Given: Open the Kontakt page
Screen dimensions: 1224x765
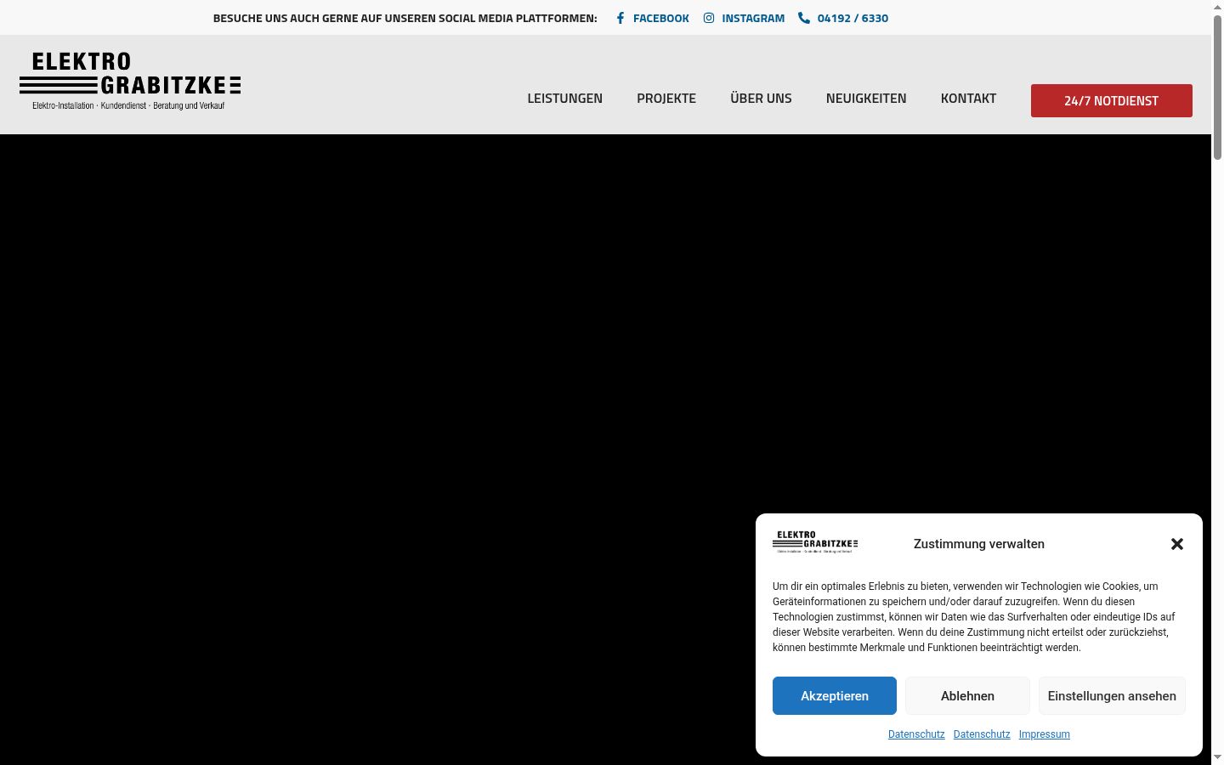Looking at the screenshot, I should coord(968,99).
